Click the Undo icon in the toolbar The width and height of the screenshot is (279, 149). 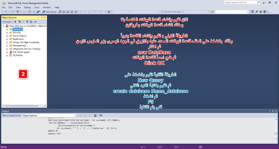point(95,12)
